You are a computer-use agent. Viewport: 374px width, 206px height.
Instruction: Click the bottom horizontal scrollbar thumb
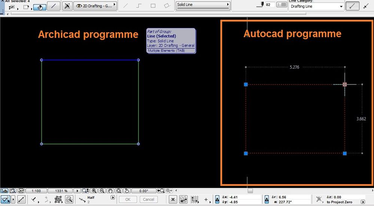click(x=250, y=191)
